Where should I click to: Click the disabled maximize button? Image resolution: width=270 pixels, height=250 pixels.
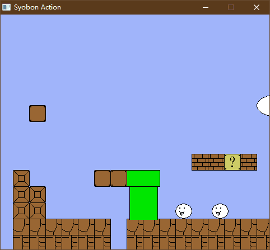231,7
